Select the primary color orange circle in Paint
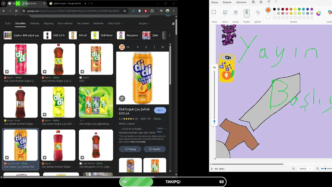332x187 pixels. 268,10
